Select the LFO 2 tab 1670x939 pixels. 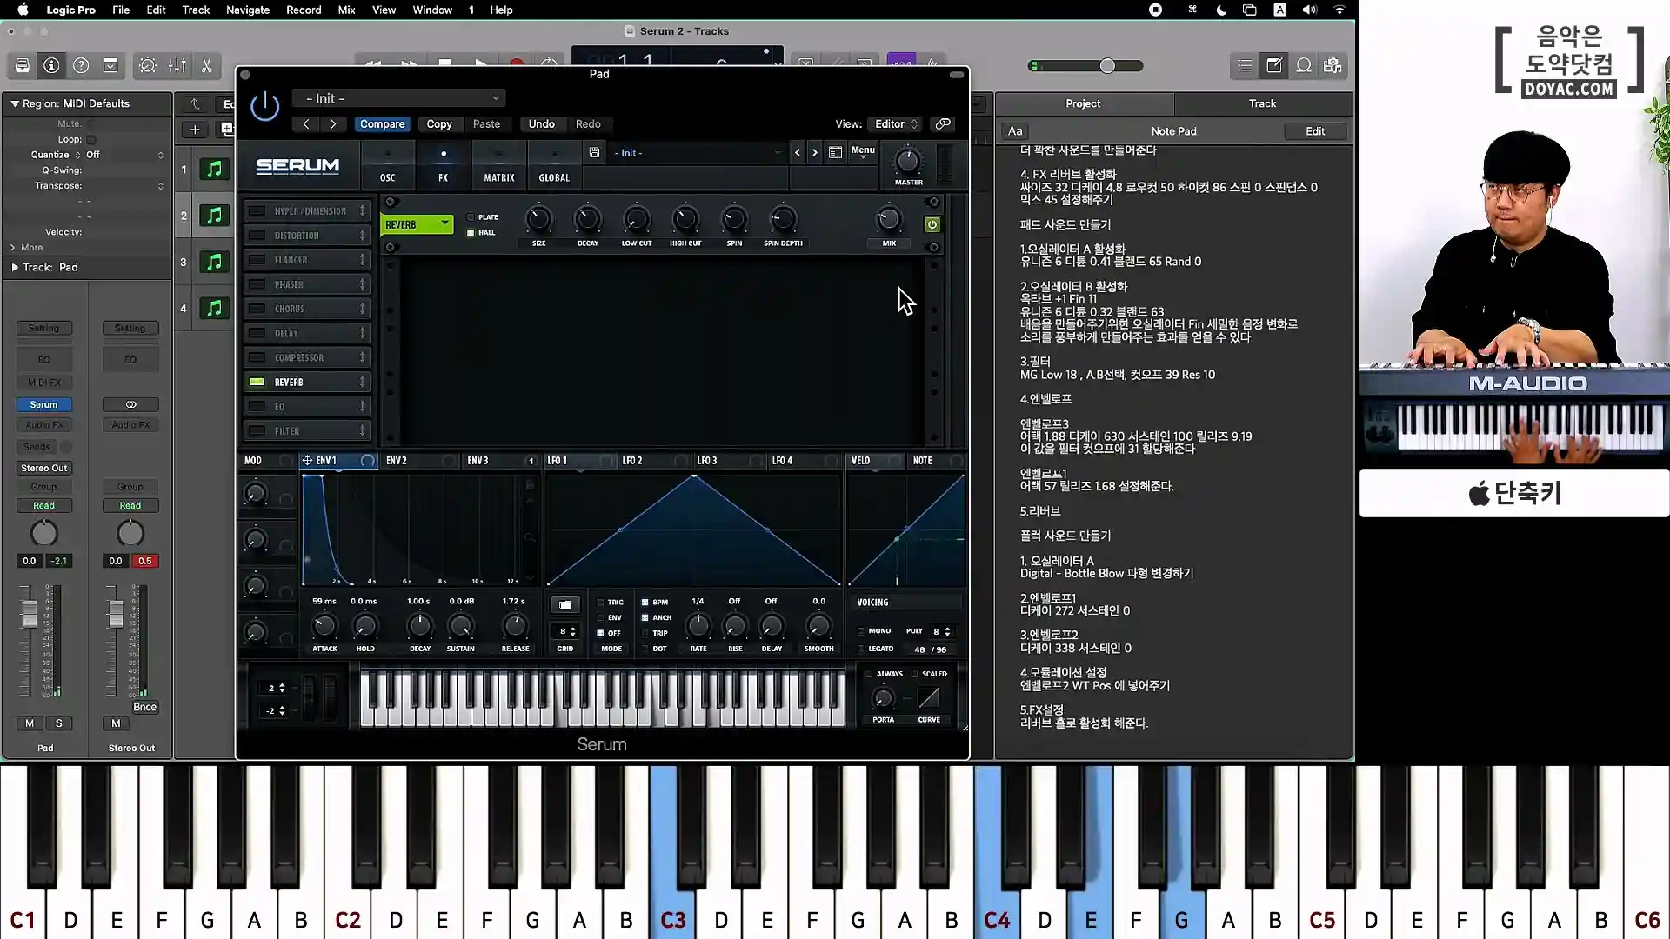[x=632, y=460]
